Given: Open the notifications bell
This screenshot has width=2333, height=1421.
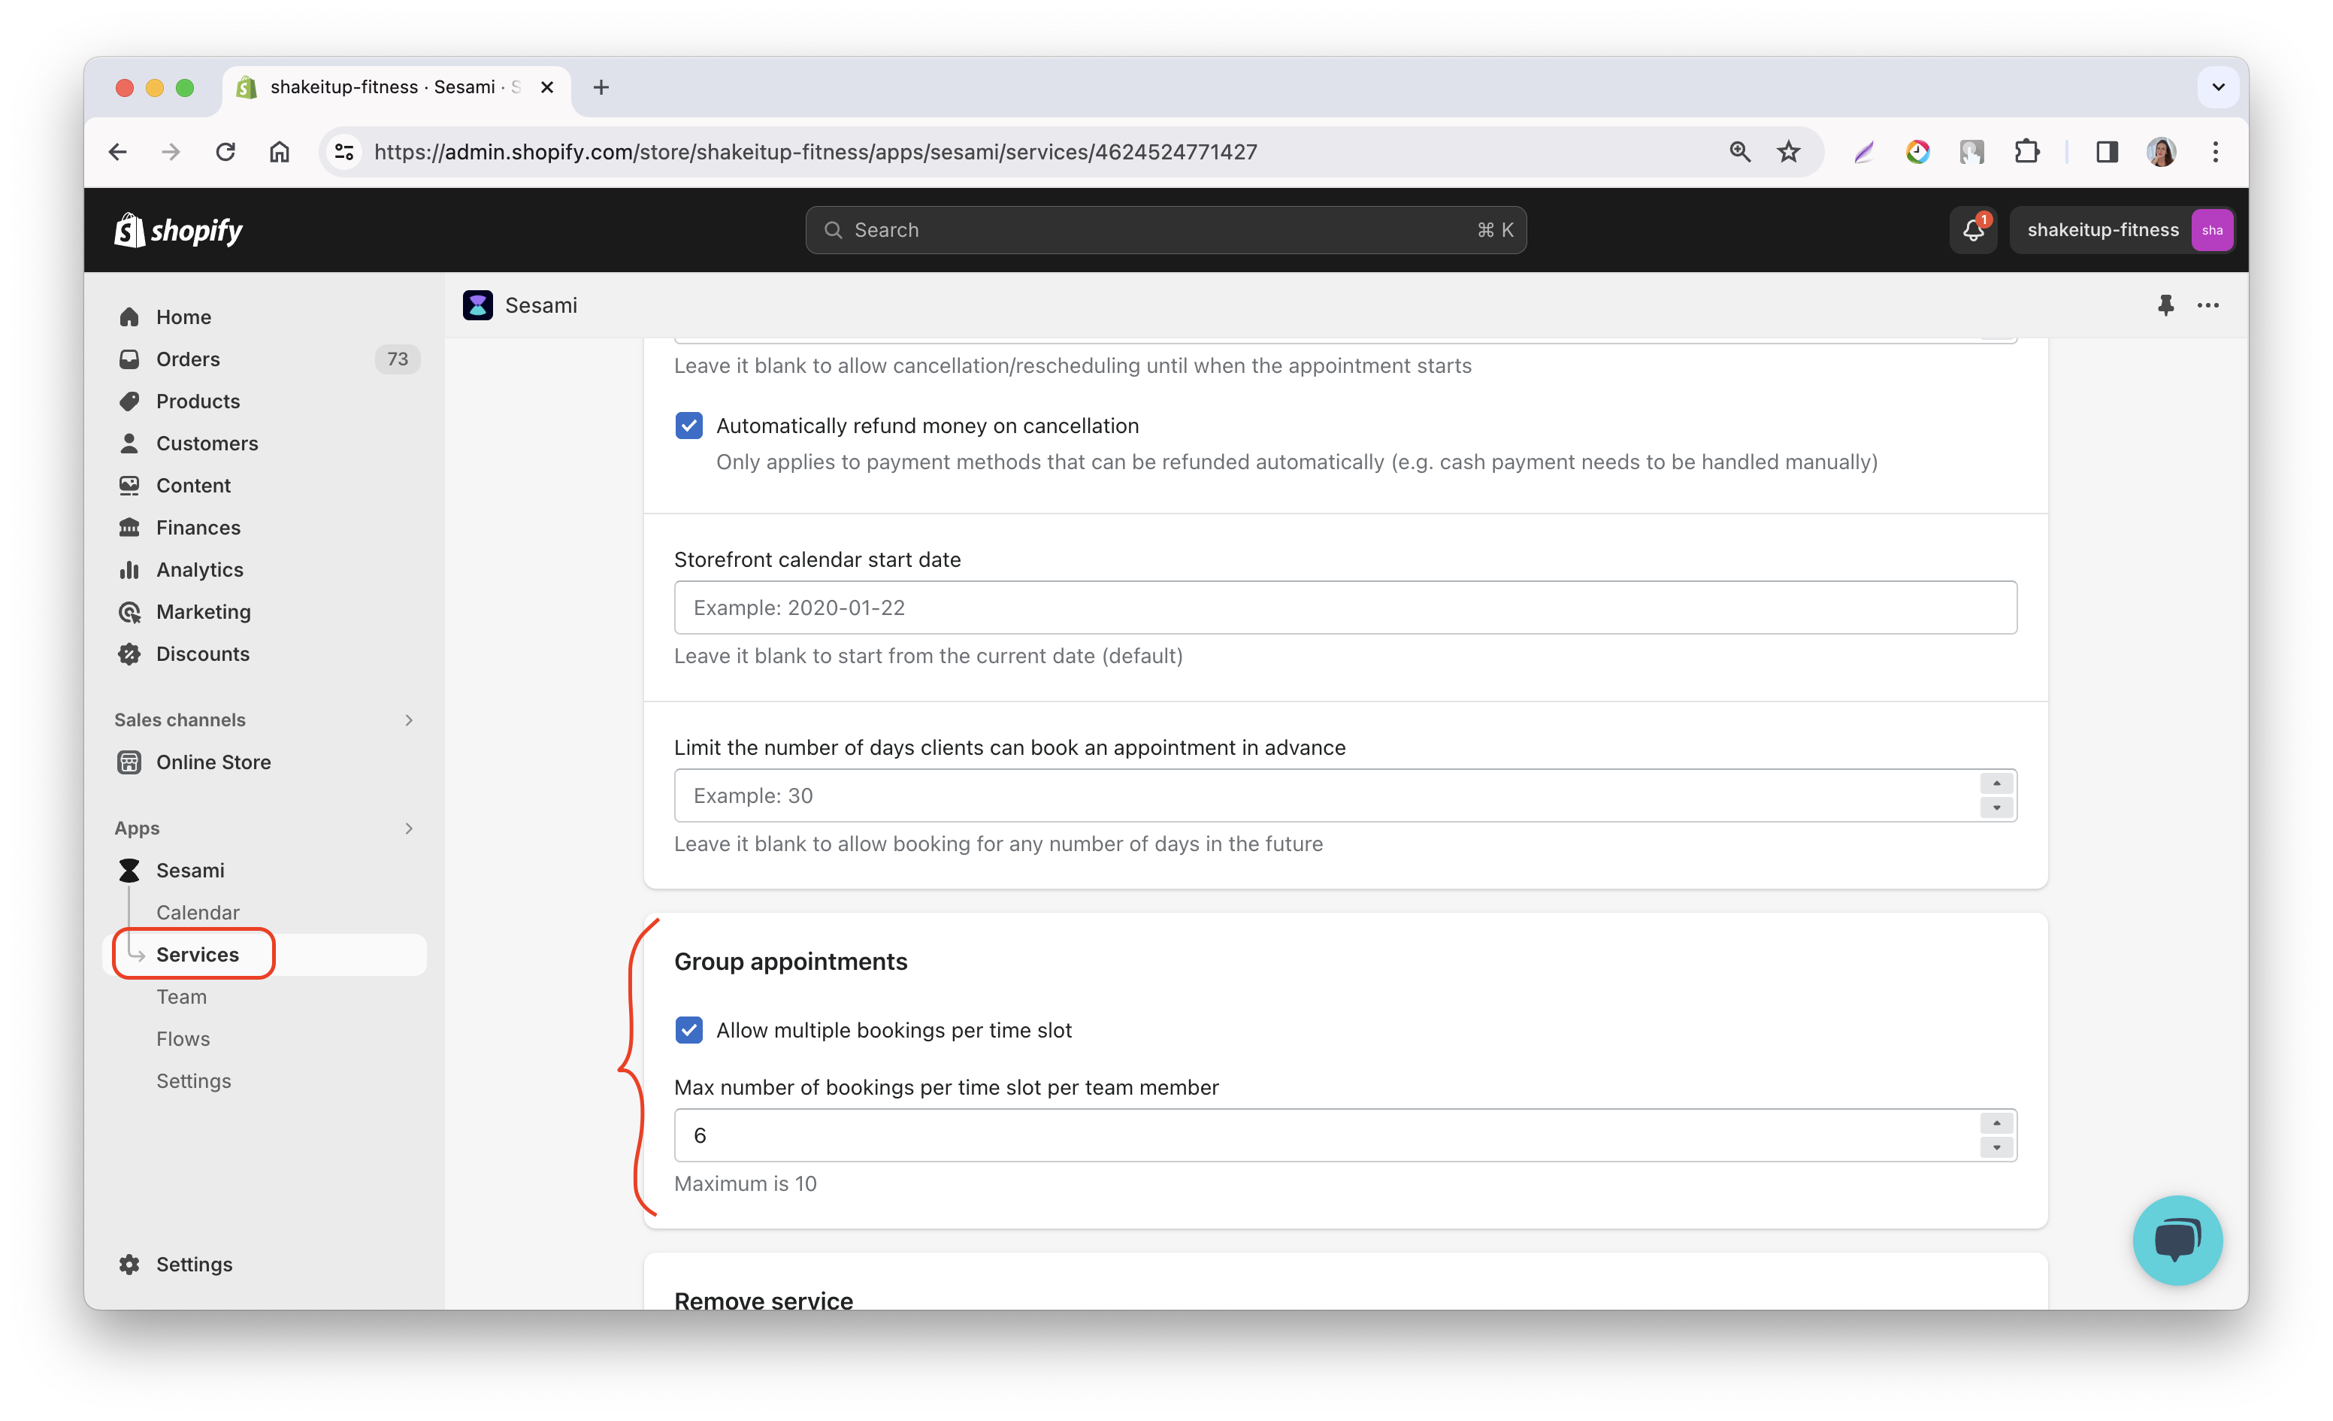Looking at the screenshot, I should (1973, 230).
